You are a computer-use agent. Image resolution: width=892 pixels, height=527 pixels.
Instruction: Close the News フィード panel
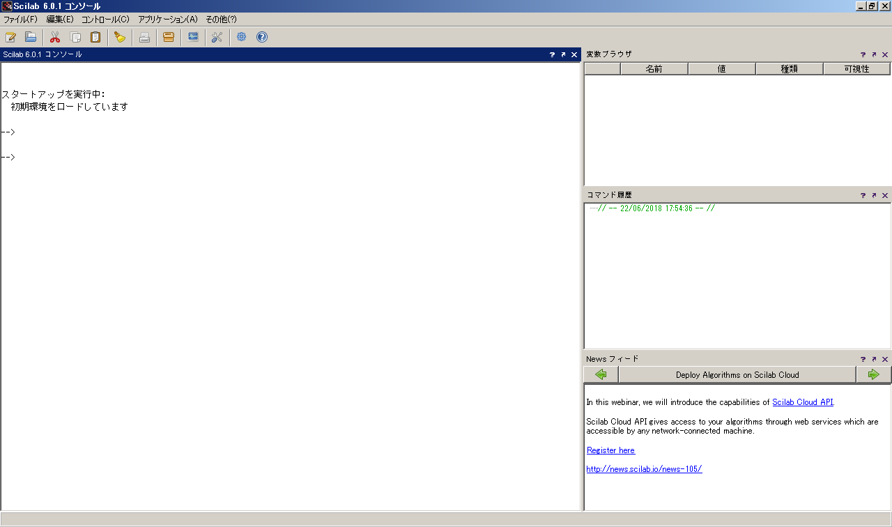coord(885,359)
